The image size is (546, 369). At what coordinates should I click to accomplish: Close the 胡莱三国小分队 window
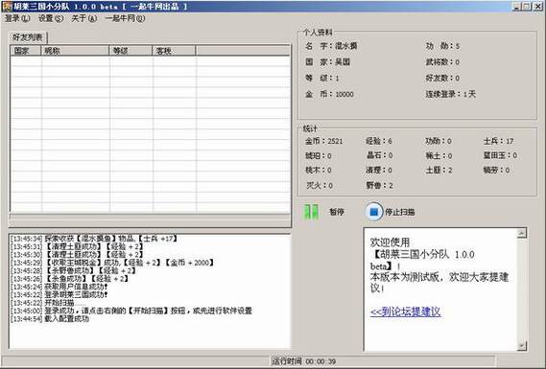[x=538, y=7]
